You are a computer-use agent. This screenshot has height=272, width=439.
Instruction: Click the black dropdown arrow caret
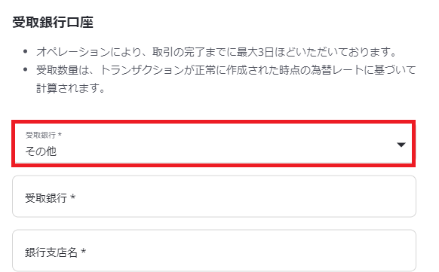(401, 145)
